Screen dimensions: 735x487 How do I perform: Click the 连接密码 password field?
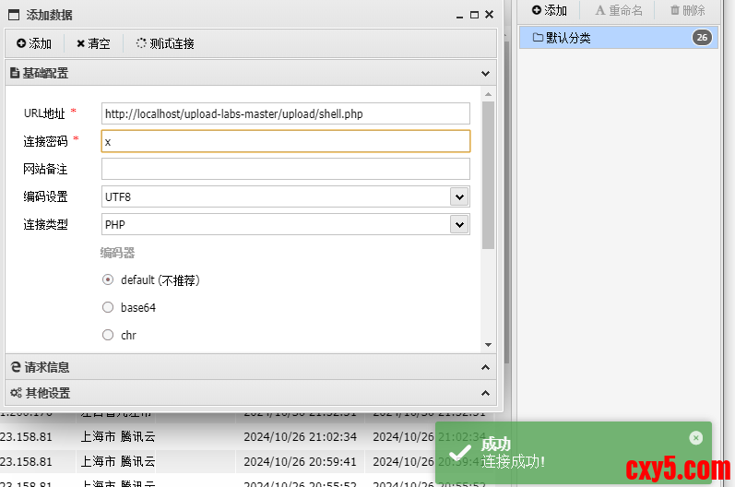tap(286, 141)
